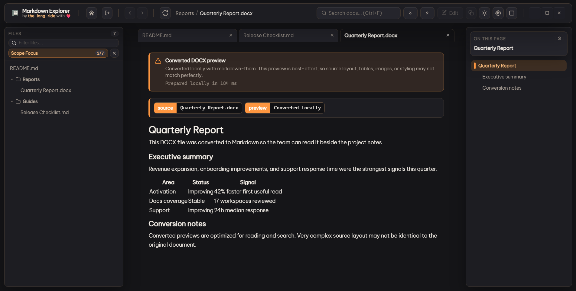576x291 pixels.
Task: Collapse the Guides folder chevron
Action: (x=12, y=101)
